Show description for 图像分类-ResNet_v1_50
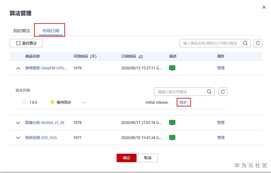 pyautogui.click(x=172, y=123)
